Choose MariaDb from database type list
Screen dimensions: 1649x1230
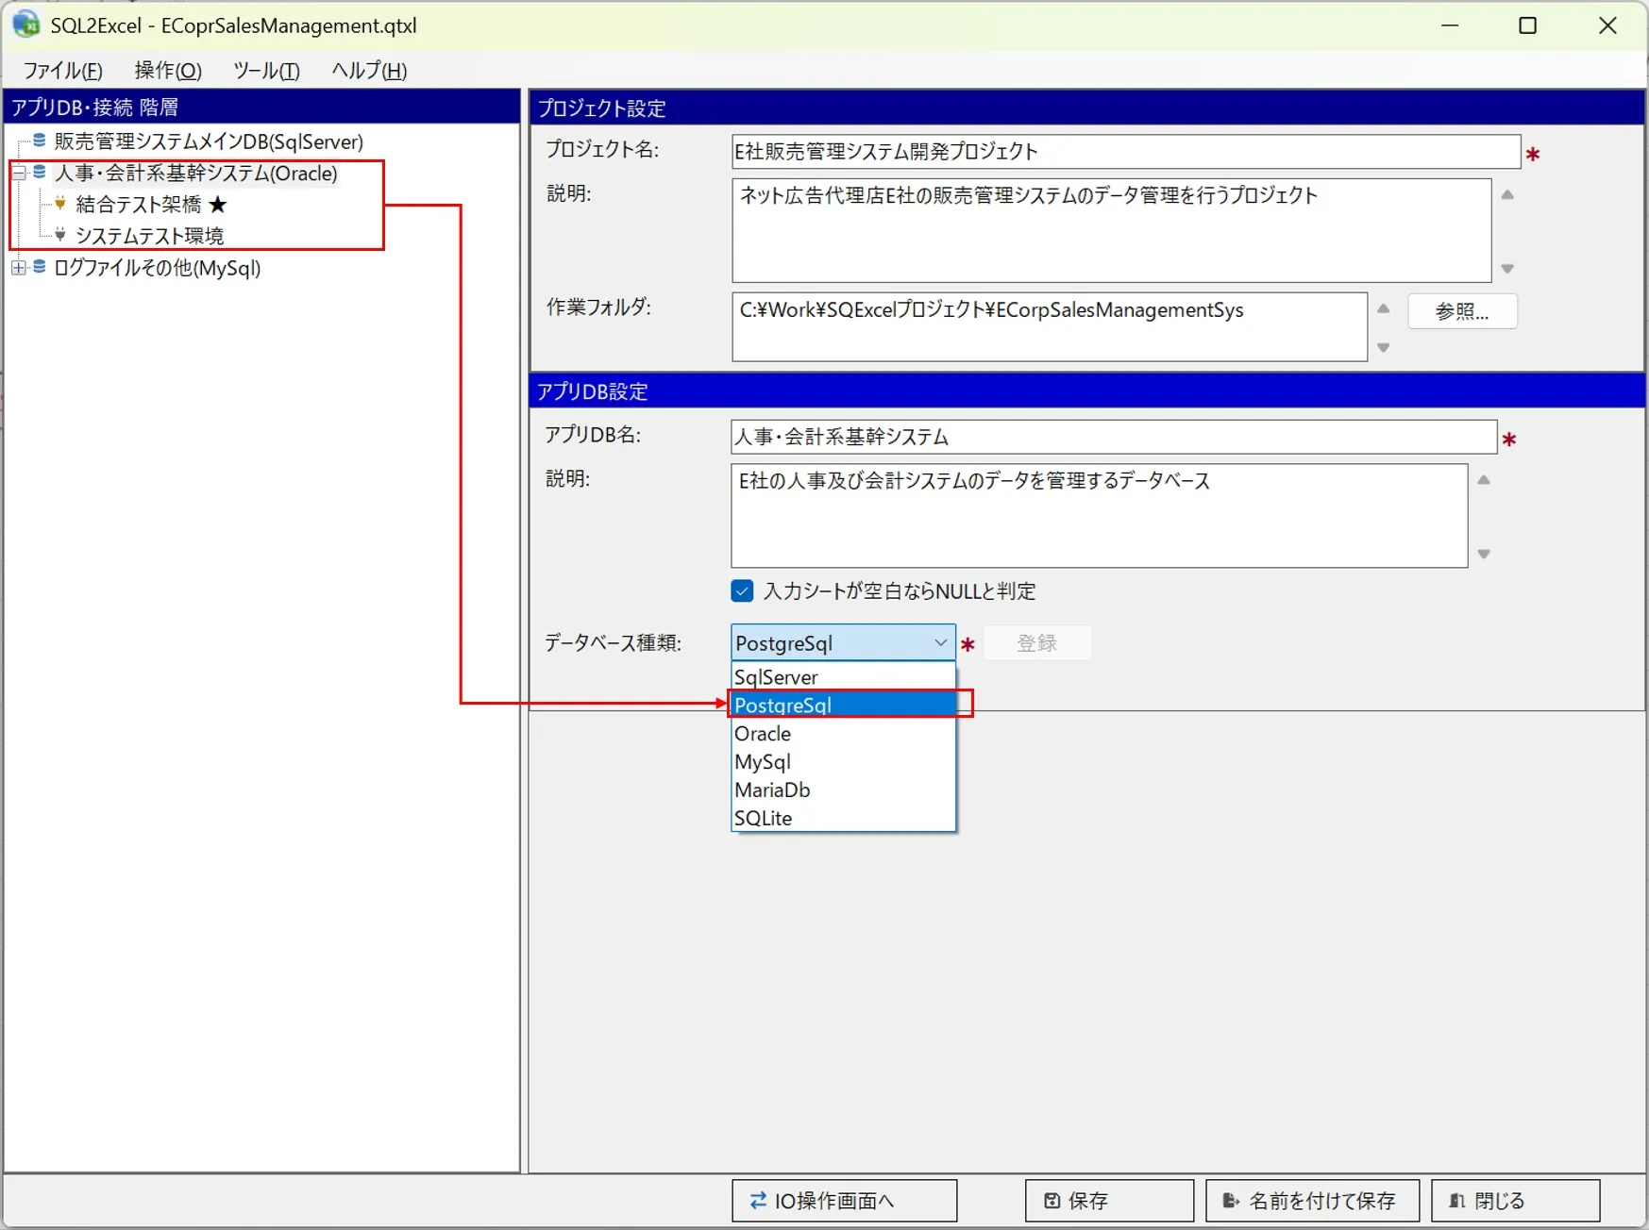click(x=844, y=790)
